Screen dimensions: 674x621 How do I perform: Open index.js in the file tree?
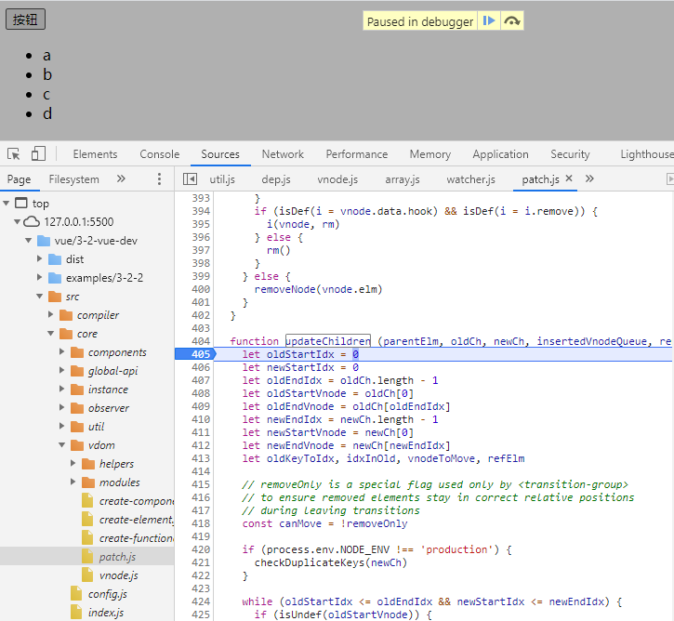106,613
